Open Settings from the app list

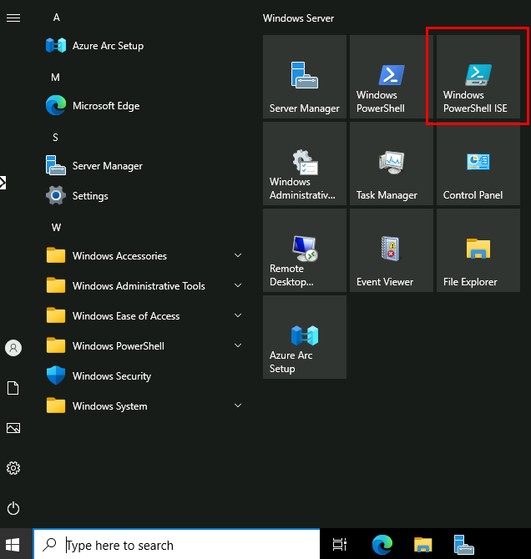(x=144, y=196)
